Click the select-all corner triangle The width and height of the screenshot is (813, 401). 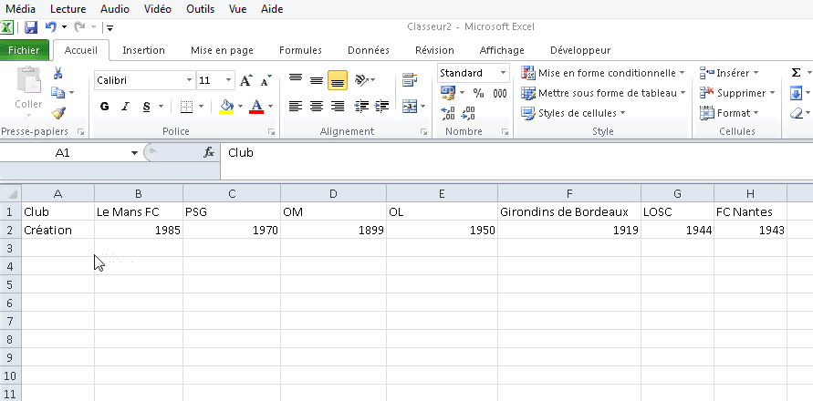tap(12, 194)
